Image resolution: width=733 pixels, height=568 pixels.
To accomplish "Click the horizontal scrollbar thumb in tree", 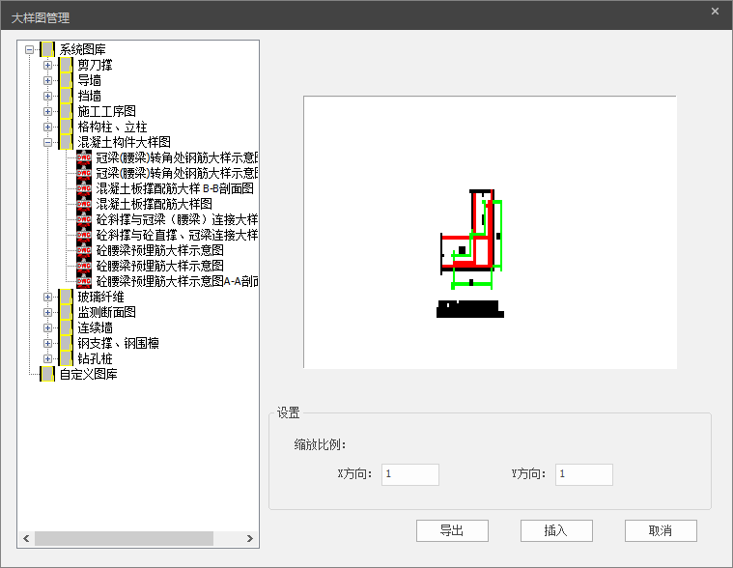I will coord(124,539).
